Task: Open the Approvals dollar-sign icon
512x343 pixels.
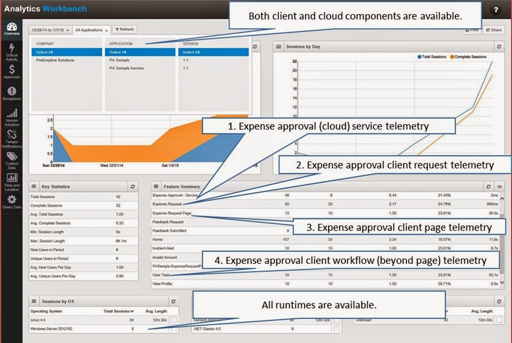Action: pos(12,72)
